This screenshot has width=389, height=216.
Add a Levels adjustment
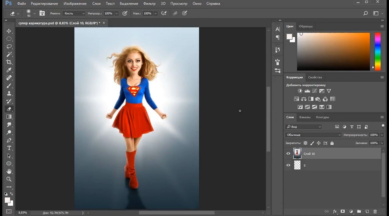tap(307, 91)
